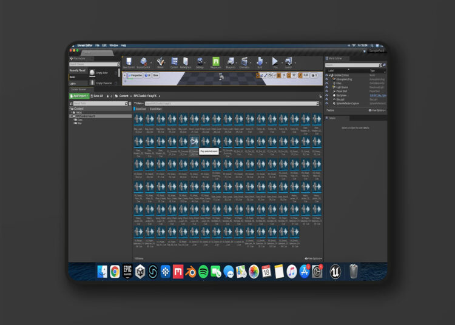Toggle visibility of the Floor actor

click(327, 82)
